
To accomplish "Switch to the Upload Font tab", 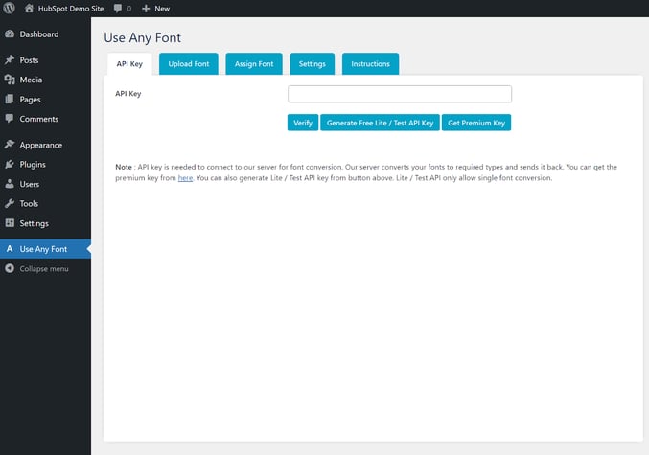I will [189, 64].
